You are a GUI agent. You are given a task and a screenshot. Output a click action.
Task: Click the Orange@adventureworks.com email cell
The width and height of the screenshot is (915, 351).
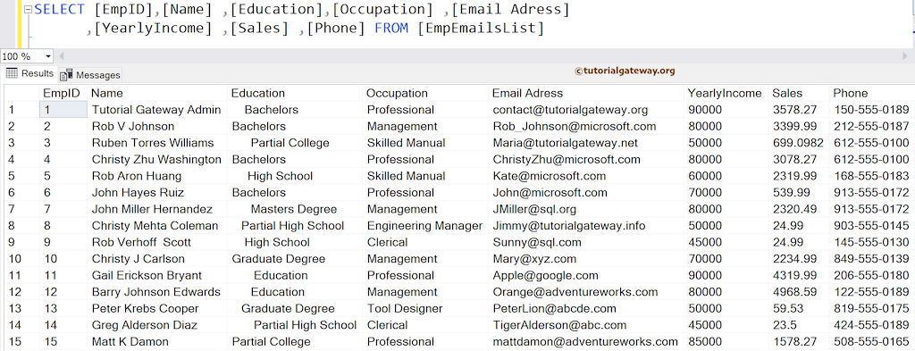coord(586,292)
